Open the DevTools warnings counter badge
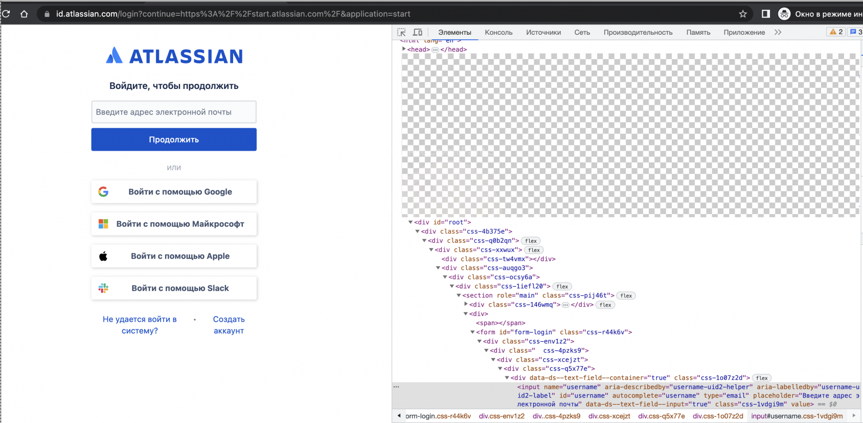 coord(836,32)
